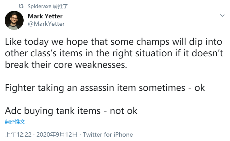Click the 'Fighter taking an assassin item' line

coord(105,87)
